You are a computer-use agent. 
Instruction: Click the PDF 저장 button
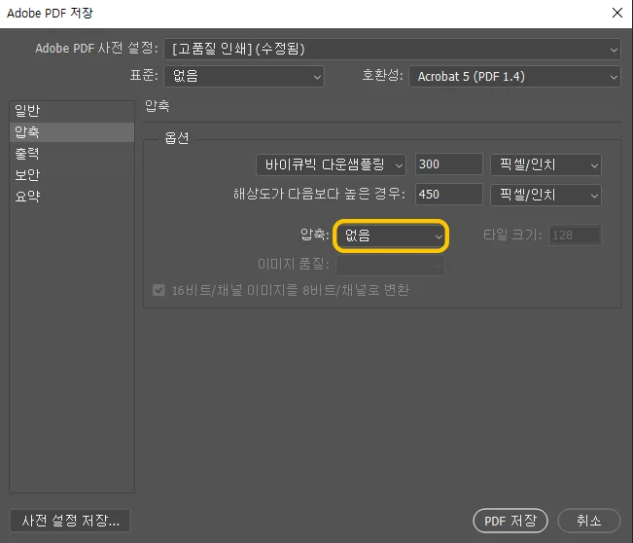pos(510,521)
